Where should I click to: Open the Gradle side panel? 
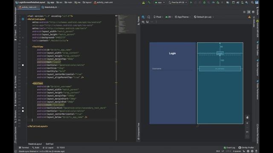point(258,11)
